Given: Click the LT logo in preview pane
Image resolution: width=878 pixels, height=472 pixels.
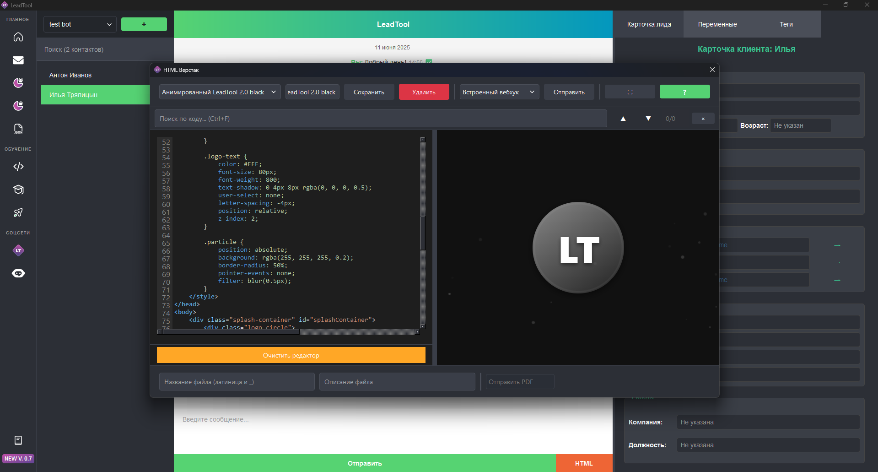Looking at the screenshot, I should pyautogui.click(x=578, y=248).
